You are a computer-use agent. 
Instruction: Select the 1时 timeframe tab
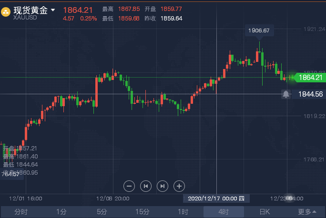click(x=183, y=212)
